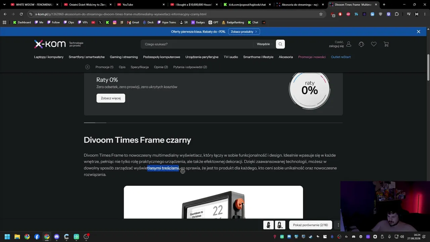Open Outlet reStart
Viewport: 430px width, 242px height.
(341, 57)
